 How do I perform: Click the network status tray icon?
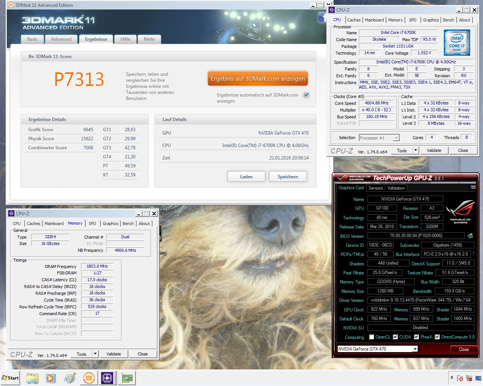click(x=469, y=378)
